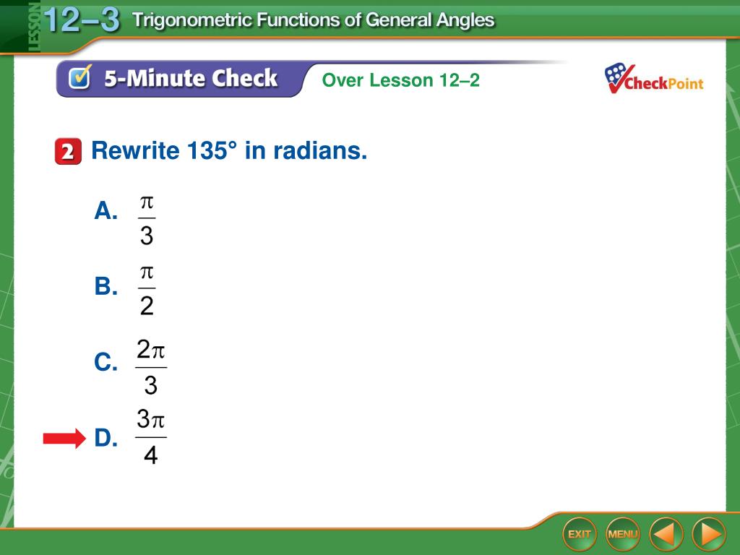This screenshot has height=555, width=740.
Task: Click the question text 'Rewrite 135° in radians.'
Action: tap(229, 150)
